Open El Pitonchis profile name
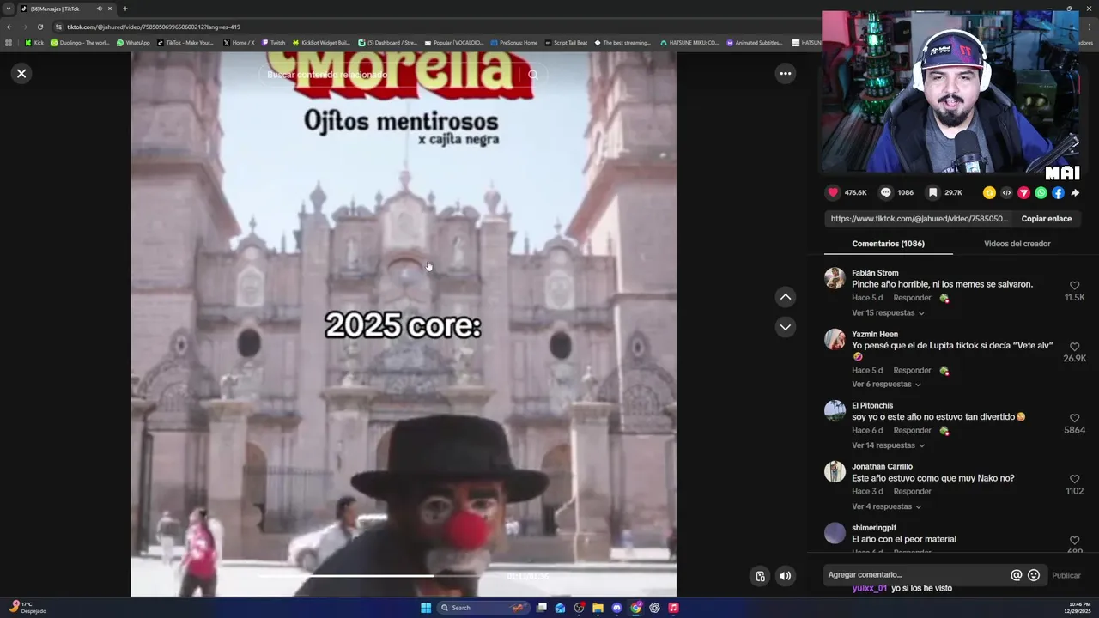1099x618 pixels. 872,406
